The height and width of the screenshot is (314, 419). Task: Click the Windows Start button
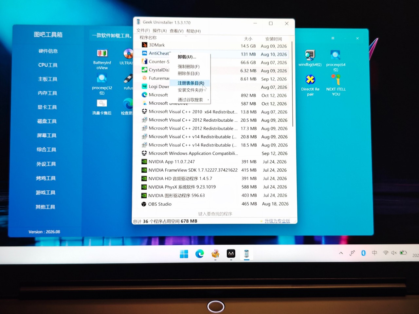pyautogui.click(x=184, y=254)
